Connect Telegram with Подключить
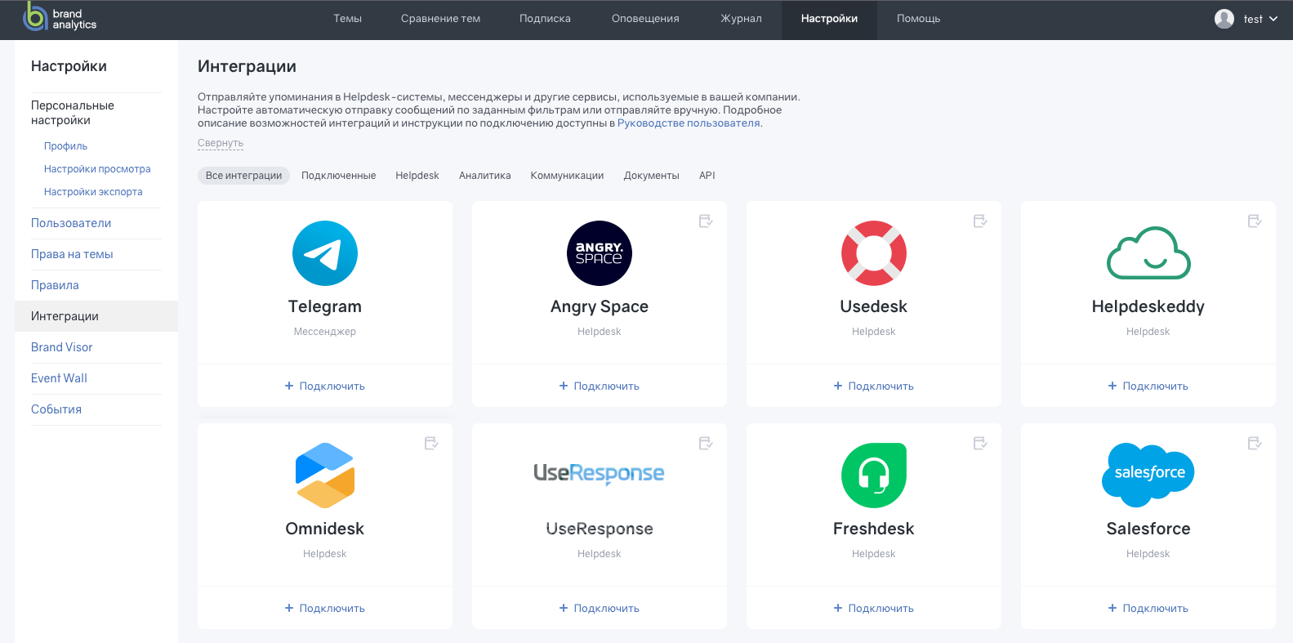Image resolution: width=1293 pixels, height=643 pixels. pos(325,386)
